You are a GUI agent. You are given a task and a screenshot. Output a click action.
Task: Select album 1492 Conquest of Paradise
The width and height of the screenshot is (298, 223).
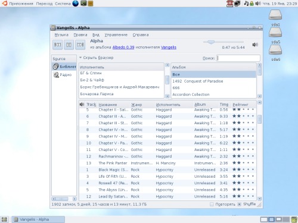(x=213, y=81)
